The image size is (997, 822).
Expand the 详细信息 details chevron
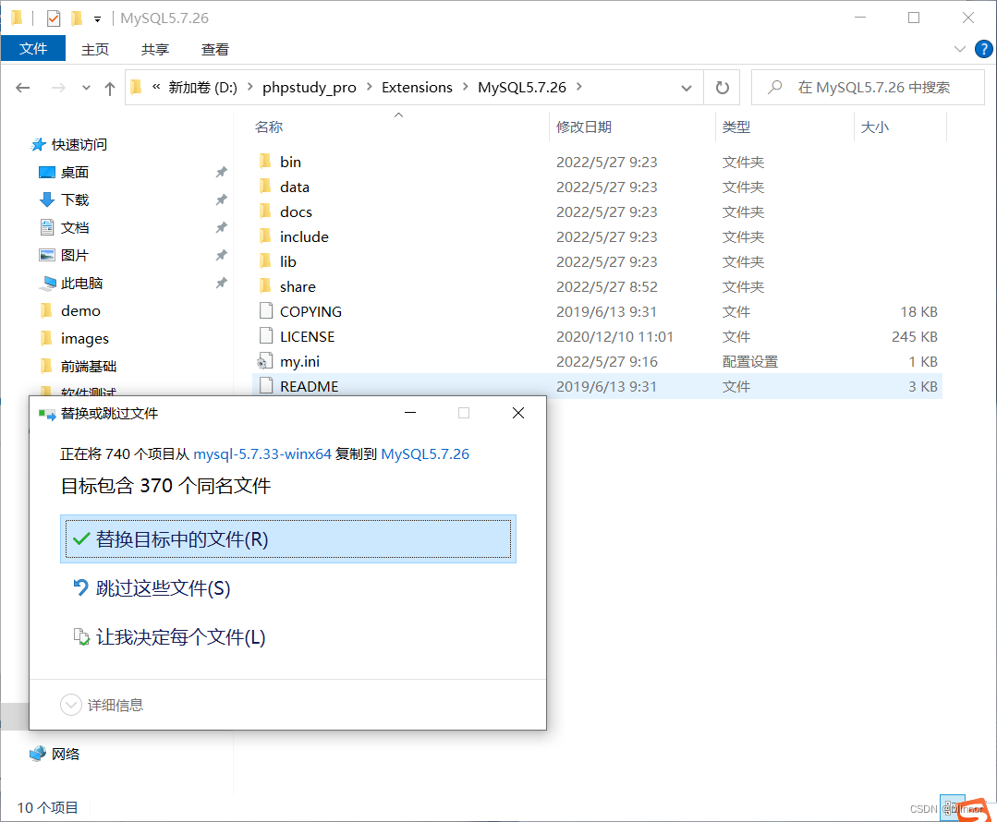pos(70,705)
